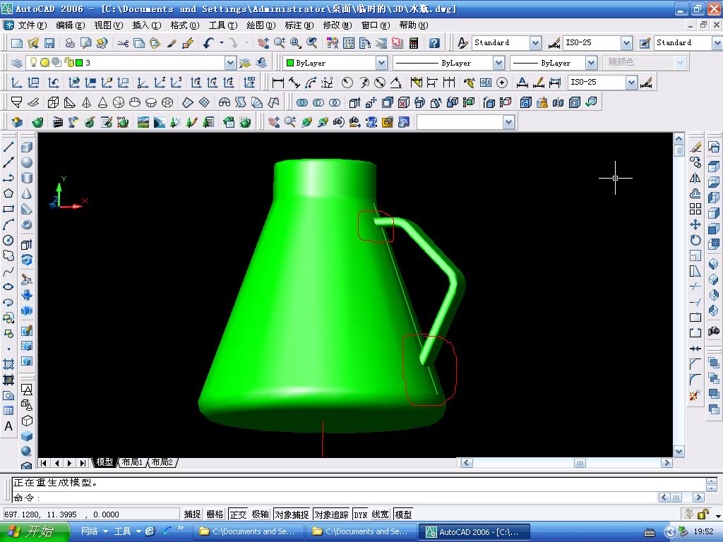Click the 网络 taskbar toolbar label
The width and height of the screenshot is (723, 542).
pyautogui.click(x=89, y=531)
